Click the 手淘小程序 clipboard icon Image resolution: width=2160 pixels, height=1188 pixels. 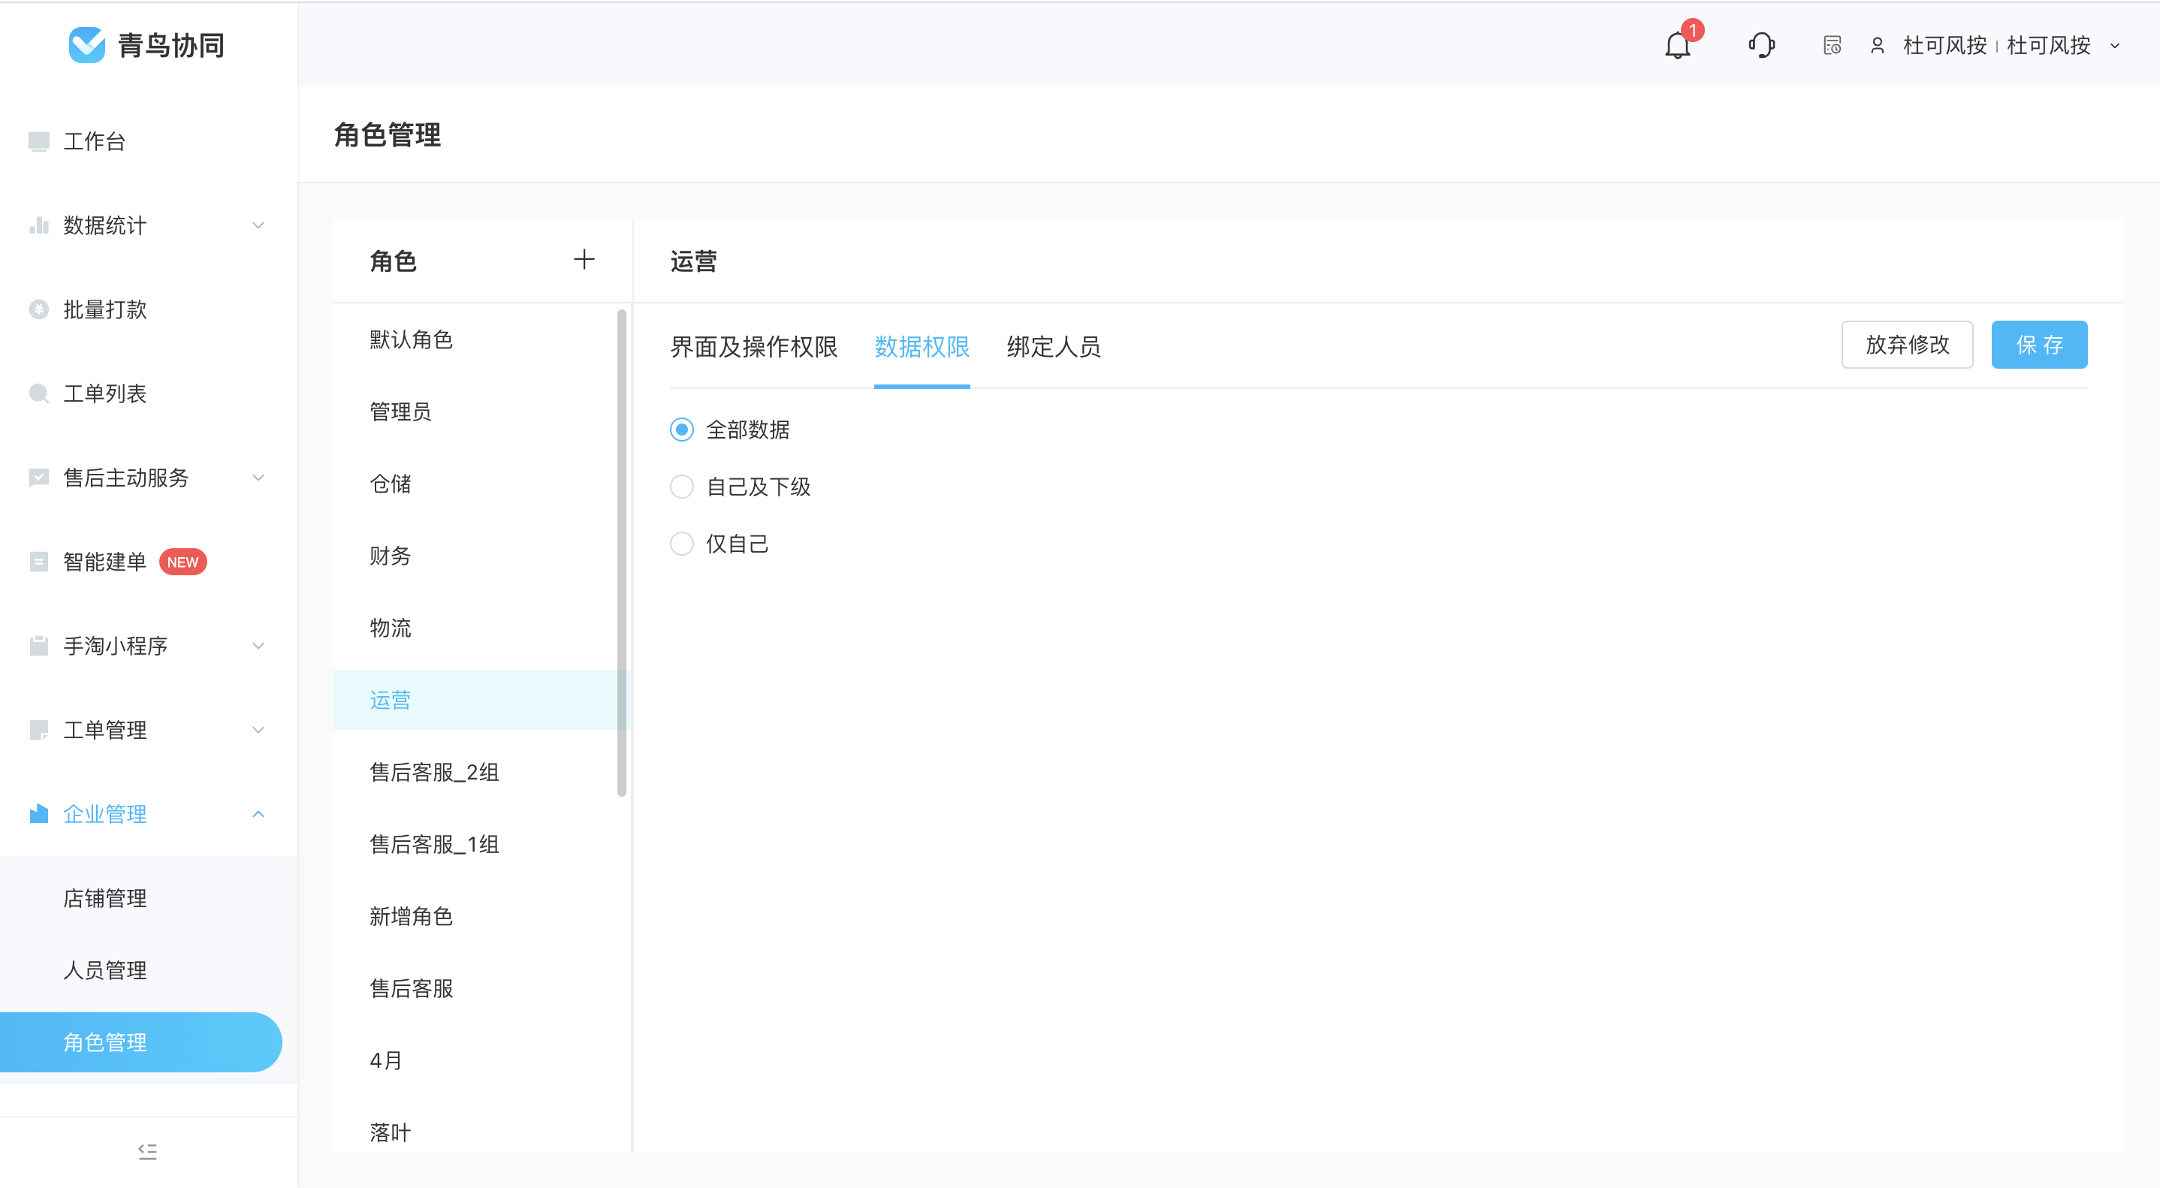[x=38, y=646]
